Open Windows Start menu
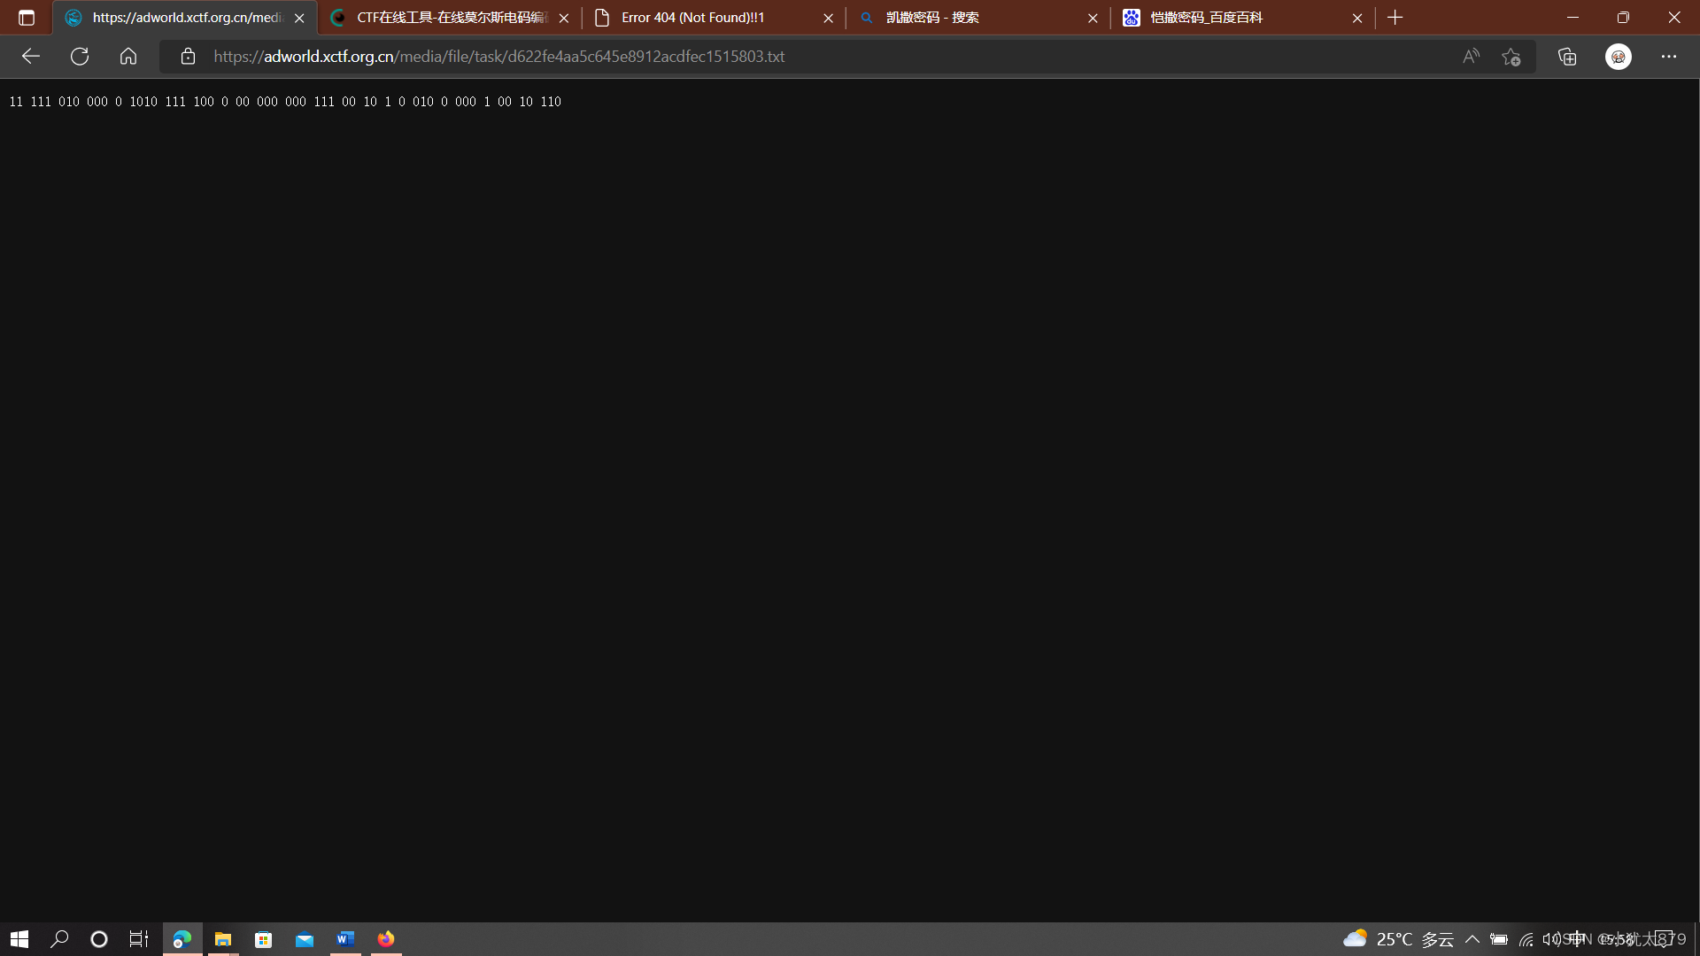The image size is (1700, 956). pyautogui.click(x=19, y=939)
